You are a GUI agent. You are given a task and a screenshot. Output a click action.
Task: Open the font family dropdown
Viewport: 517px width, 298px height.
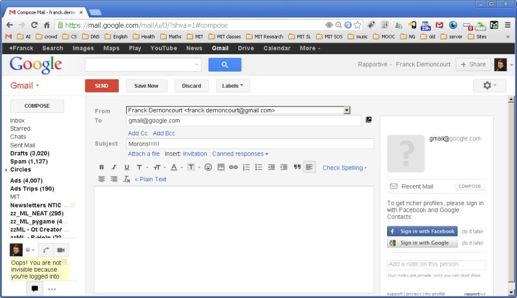[x=142, y=168]
